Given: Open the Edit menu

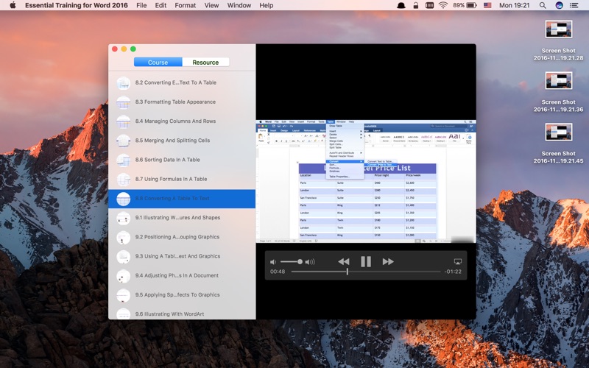Looking at the screenshot, I should tap(161, 5).
